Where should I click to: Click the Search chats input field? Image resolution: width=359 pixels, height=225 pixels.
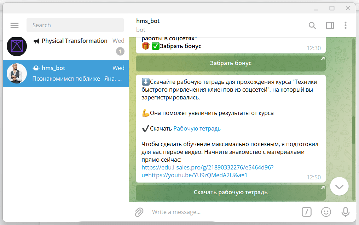tap(75, 25)
